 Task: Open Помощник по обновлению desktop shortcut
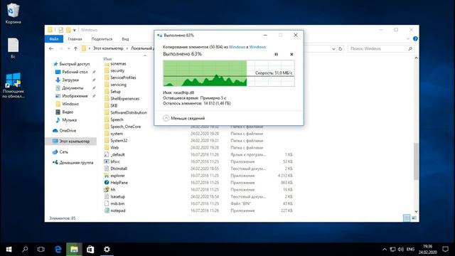pos(13,85)
